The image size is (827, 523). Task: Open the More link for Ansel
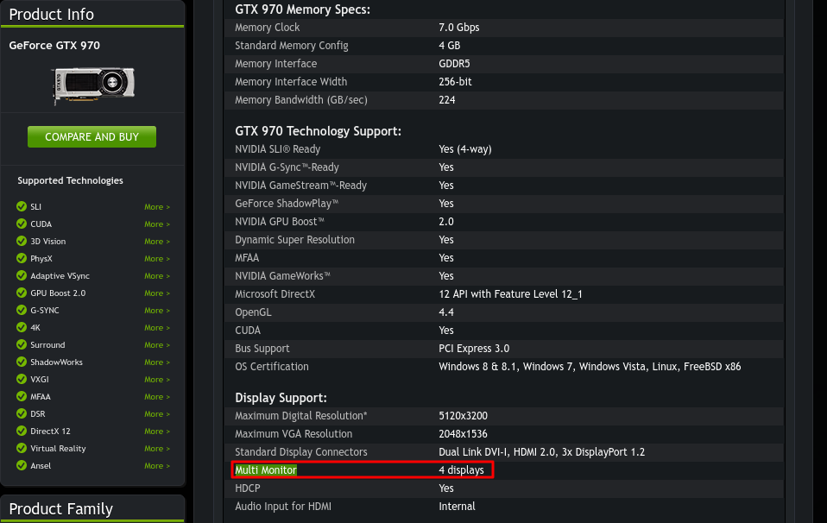point(157,466)
